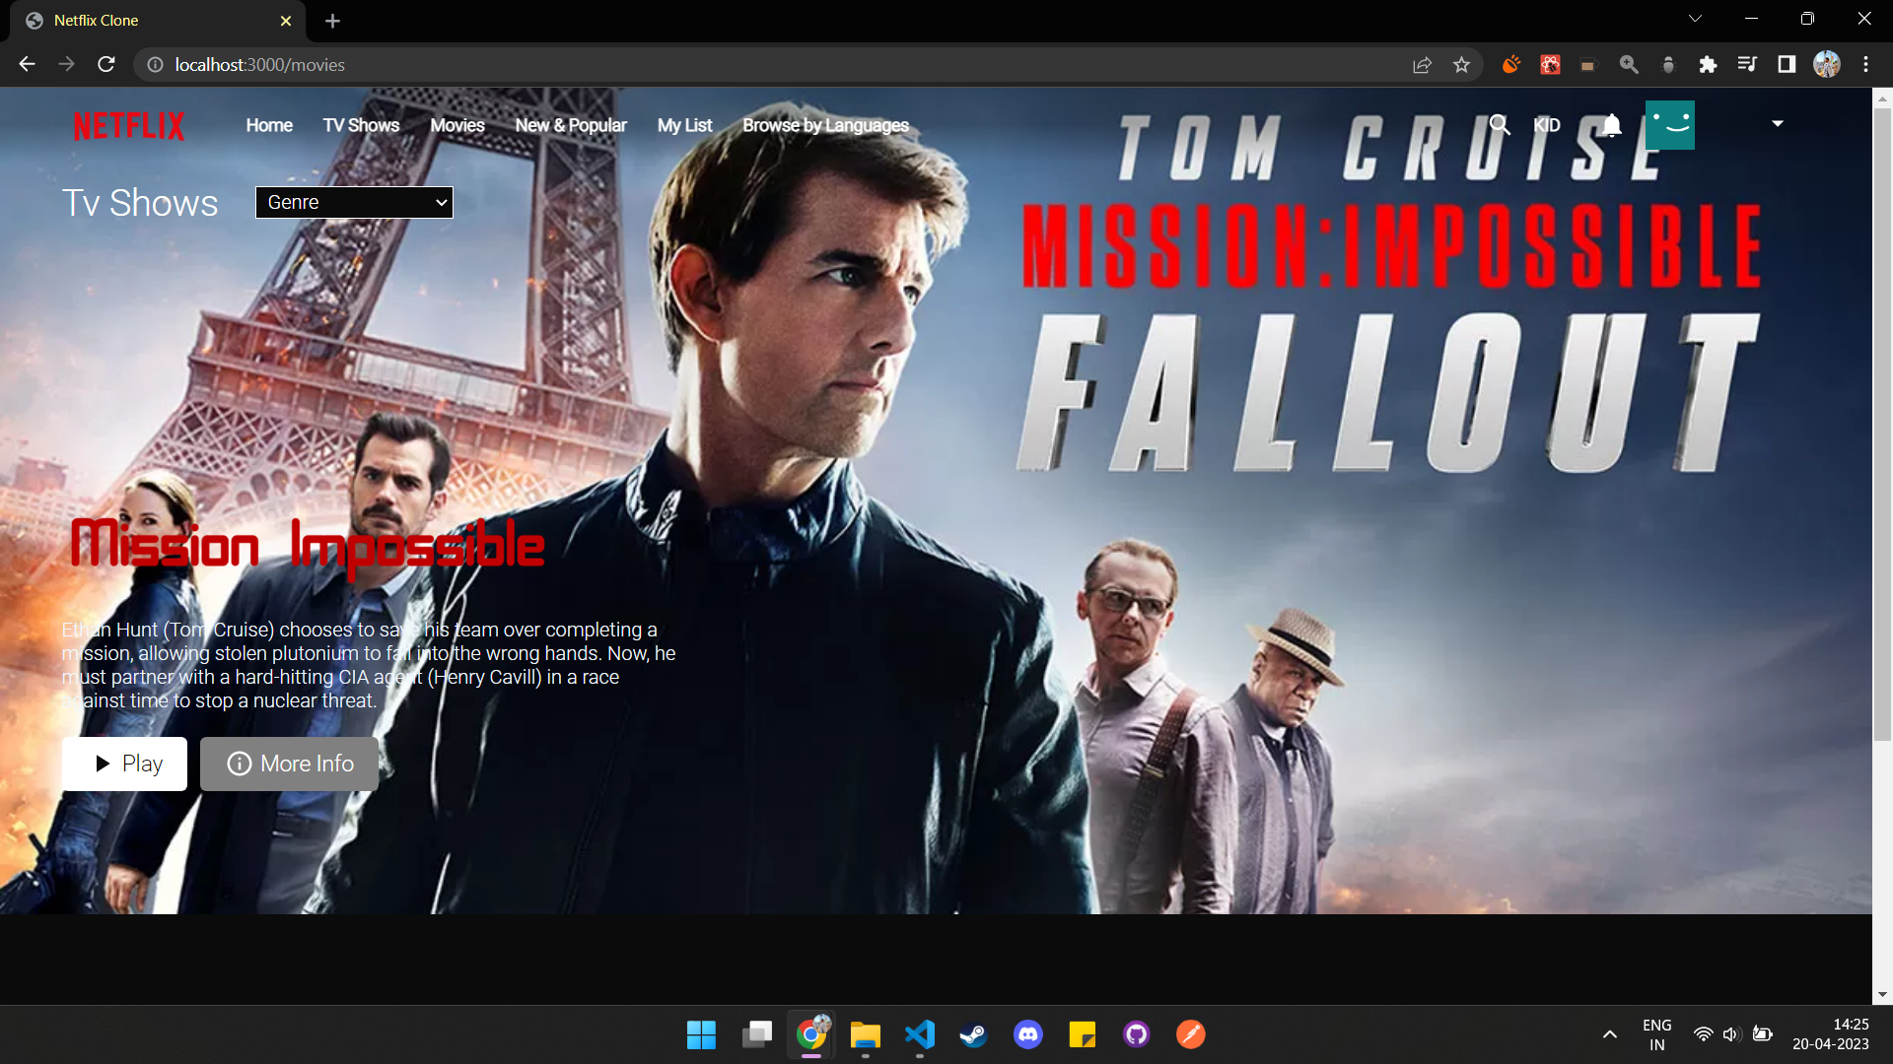Open Visual Studio Code from the taskbar

click(919, 1034)
